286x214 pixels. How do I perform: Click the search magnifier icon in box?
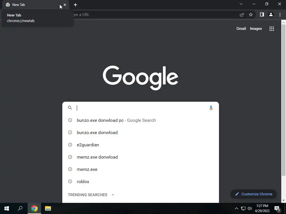coord(70,108)
